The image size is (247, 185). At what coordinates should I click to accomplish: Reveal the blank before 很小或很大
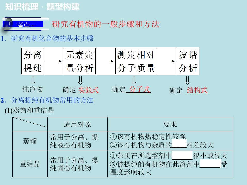click(182, 155)
